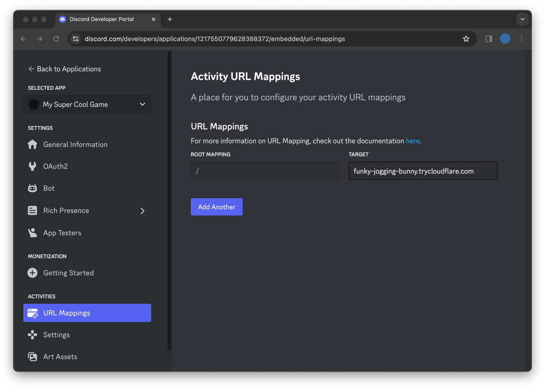Screen dimensions: 545x389
Task: Click inside the Target mapping field
Action: (423, 171)
